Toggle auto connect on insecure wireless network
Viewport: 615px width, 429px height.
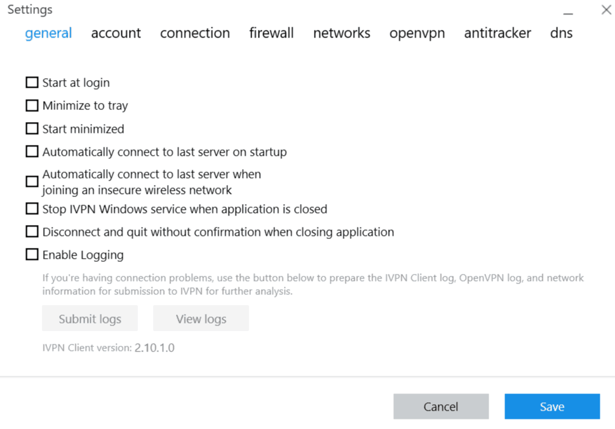coord(32,182)
